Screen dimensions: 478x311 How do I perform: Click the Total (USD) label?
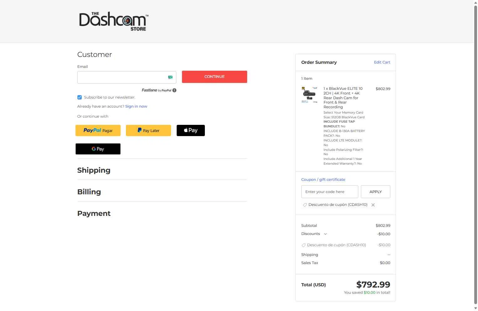tap(314, 285)
